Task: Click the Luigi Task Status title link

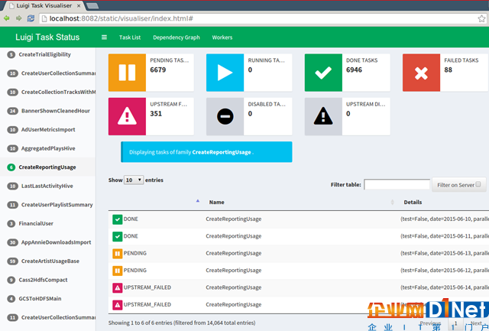Action: tap(47, 37)
